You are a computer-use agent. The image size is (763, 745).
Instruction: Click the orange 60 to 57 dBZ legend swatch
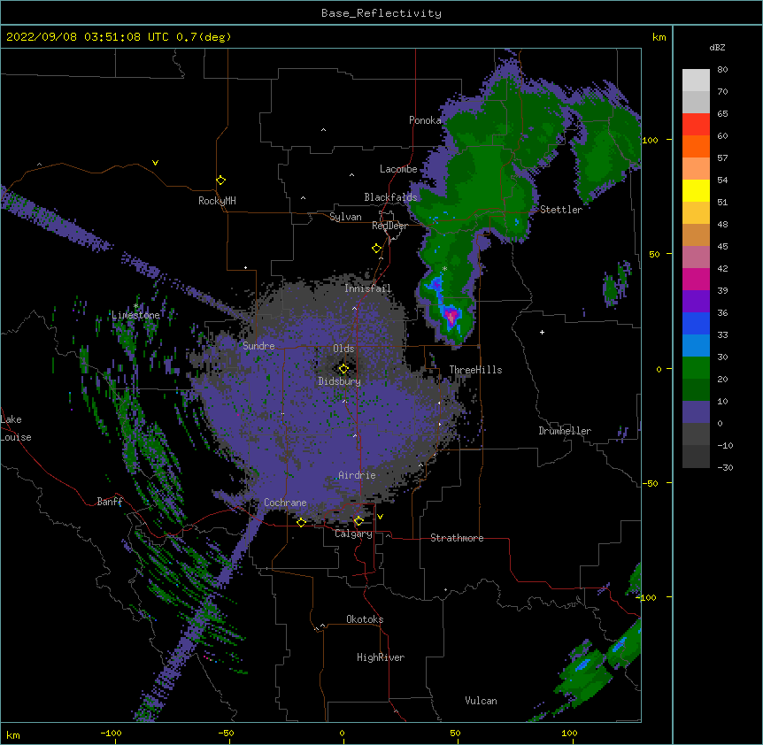pos(696,146)
